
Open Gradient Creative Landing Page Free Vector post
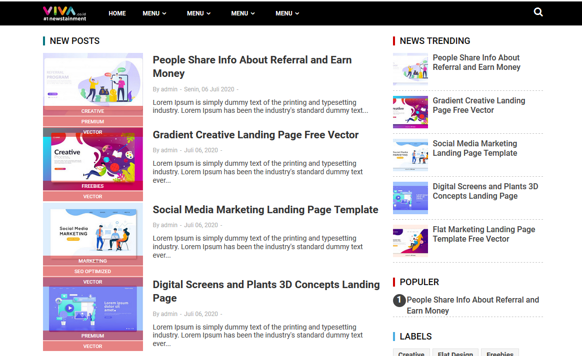255,135
